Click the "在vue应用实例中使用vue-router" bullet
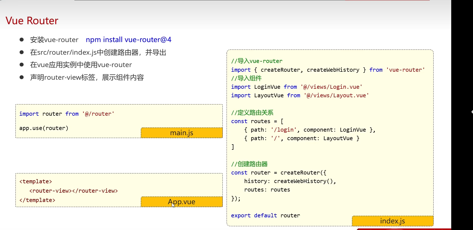This screenshot has height=230, width=473. (x=81, y=65)
